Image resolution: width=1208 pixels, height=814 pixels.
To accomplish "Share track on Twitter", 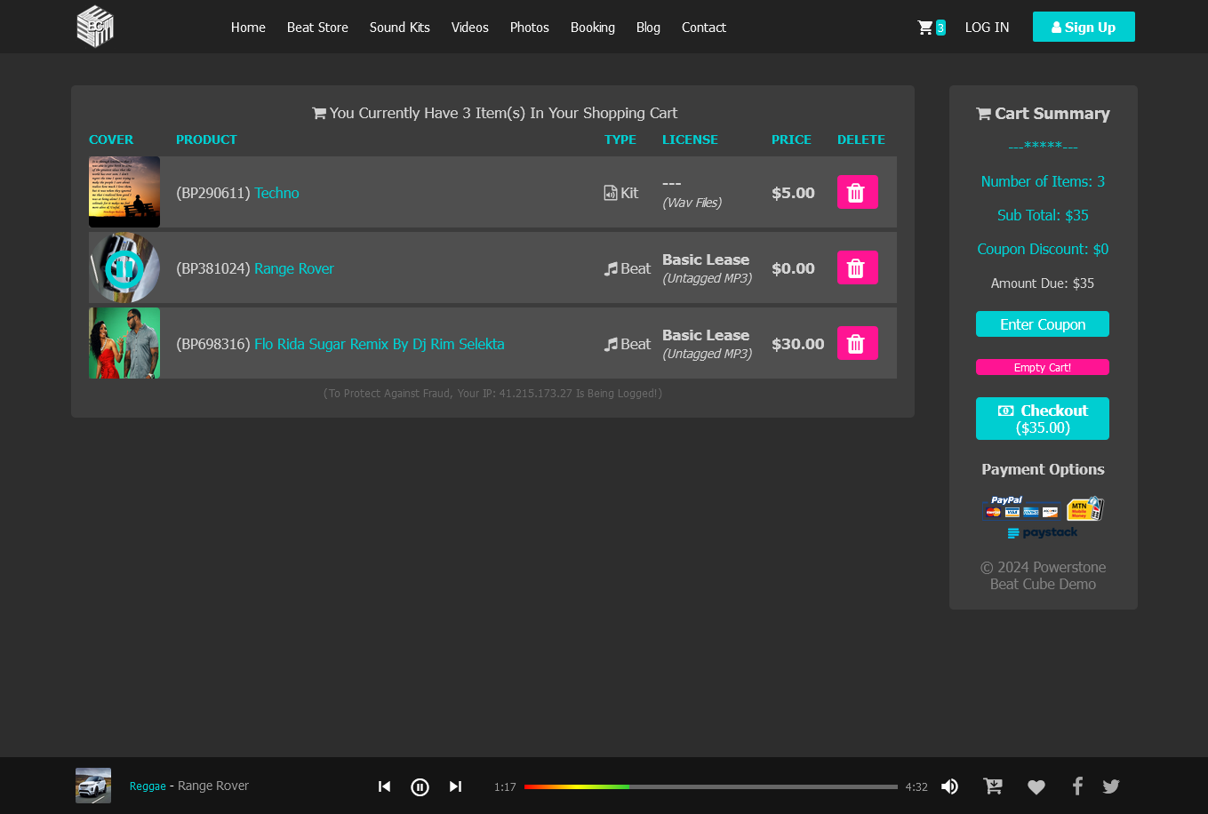I will (1111, 786).
